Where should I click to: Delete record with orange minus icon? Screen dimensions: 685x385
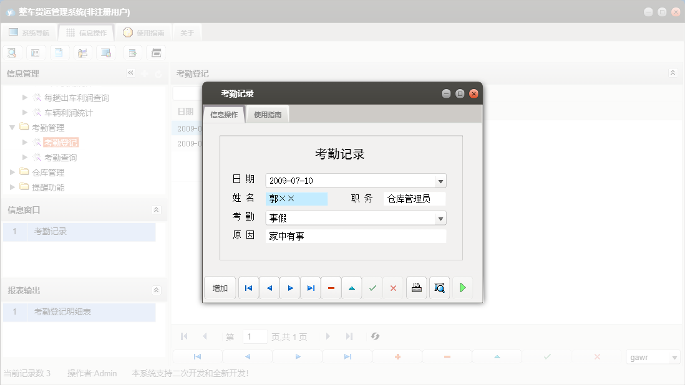[331, 288]
